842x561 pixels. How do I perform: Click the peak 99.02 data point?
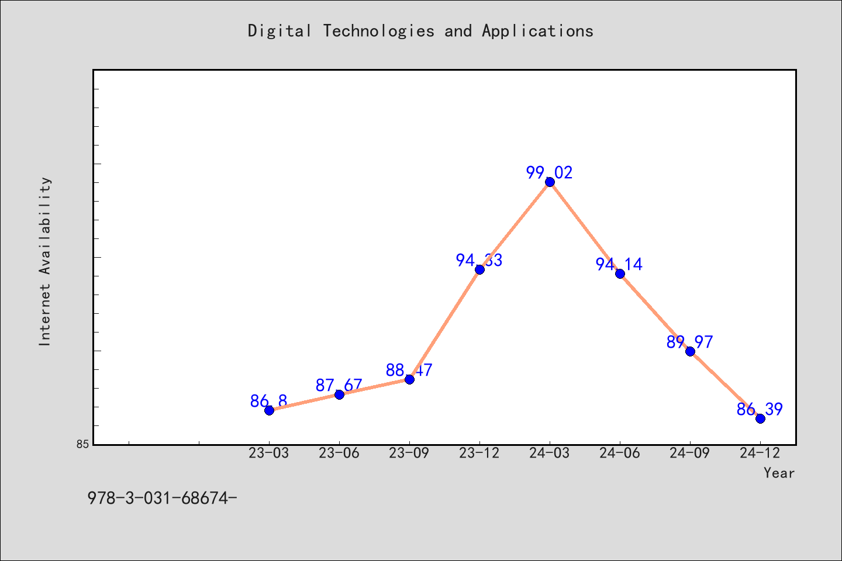click(x=550, y=182)
